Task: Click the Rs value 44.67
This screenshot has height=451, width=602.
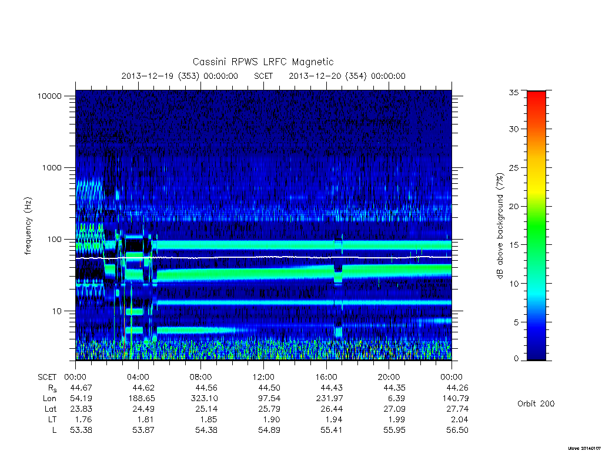Action: coord(81,388)
